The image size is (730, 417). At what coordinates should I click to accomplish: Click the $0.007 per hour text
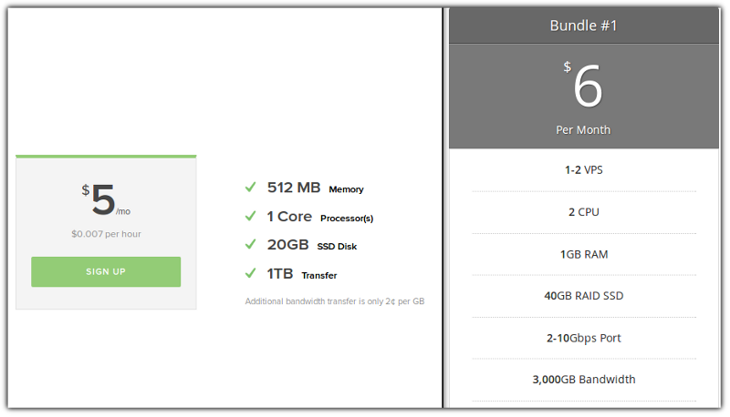tap(106, 234)
